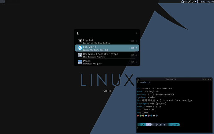Click the Alt+3 shortcut label in launcher
The height and width of the screenshot is (134, 214).
click(134, 55)
